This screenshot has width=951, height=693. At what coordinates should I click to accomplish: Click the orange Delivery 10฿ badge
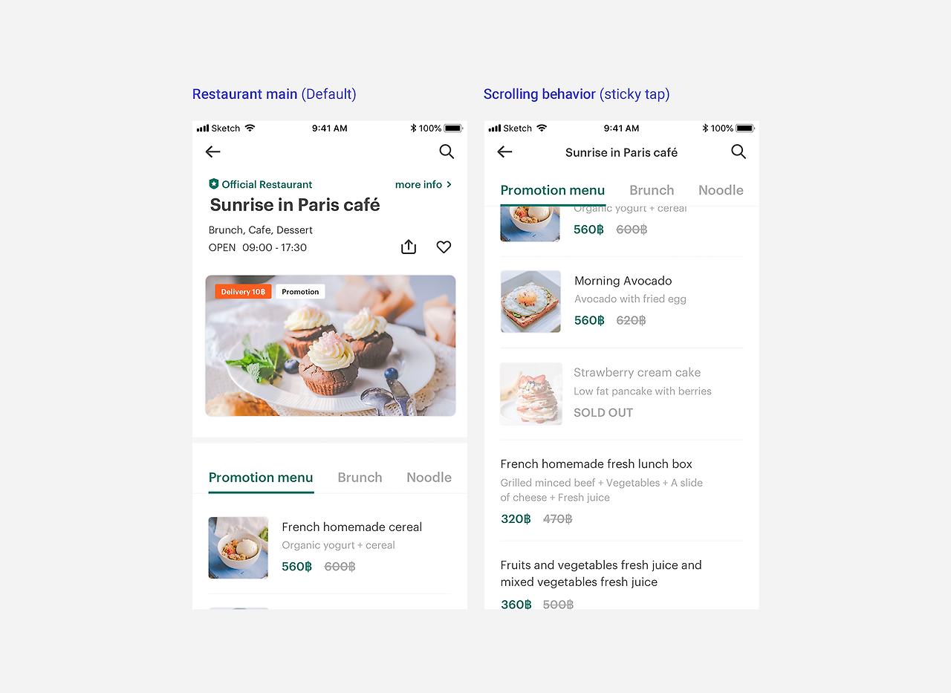tap(243, 292)
